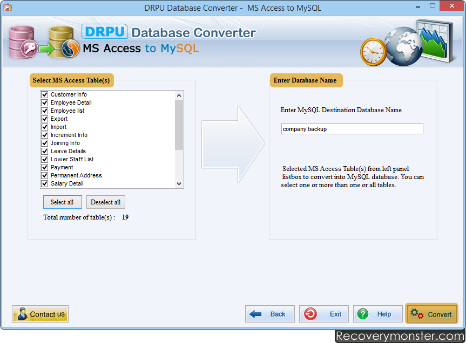Click the Deselect all button
The image size is (466, 343).
coord(105,202)
